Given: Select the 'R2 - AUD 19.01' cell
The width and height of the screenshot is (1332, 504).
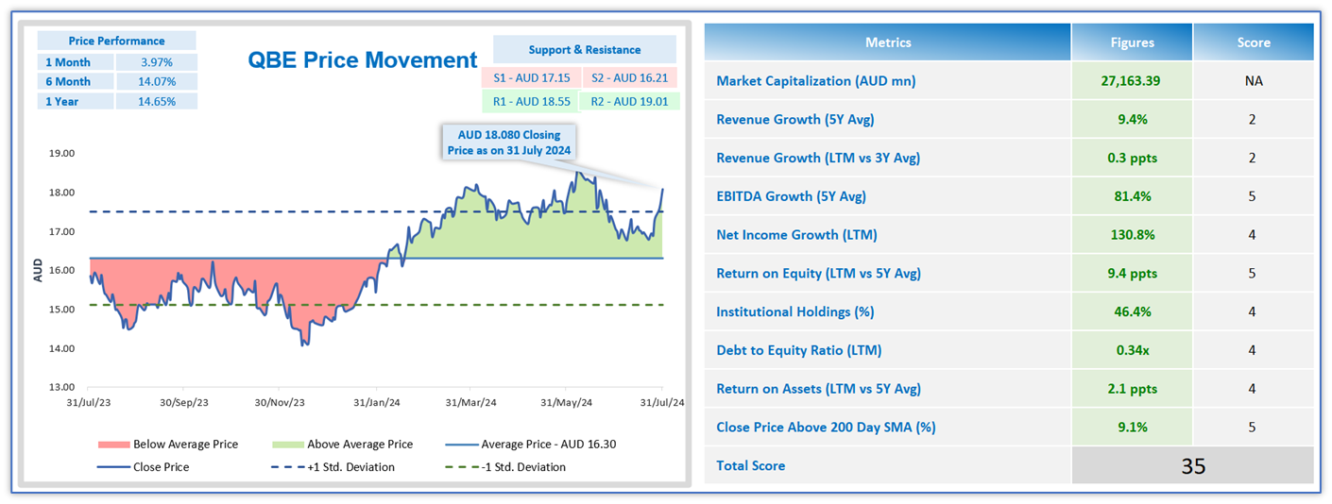Looking at the screenshot, I should coord(630,101).
